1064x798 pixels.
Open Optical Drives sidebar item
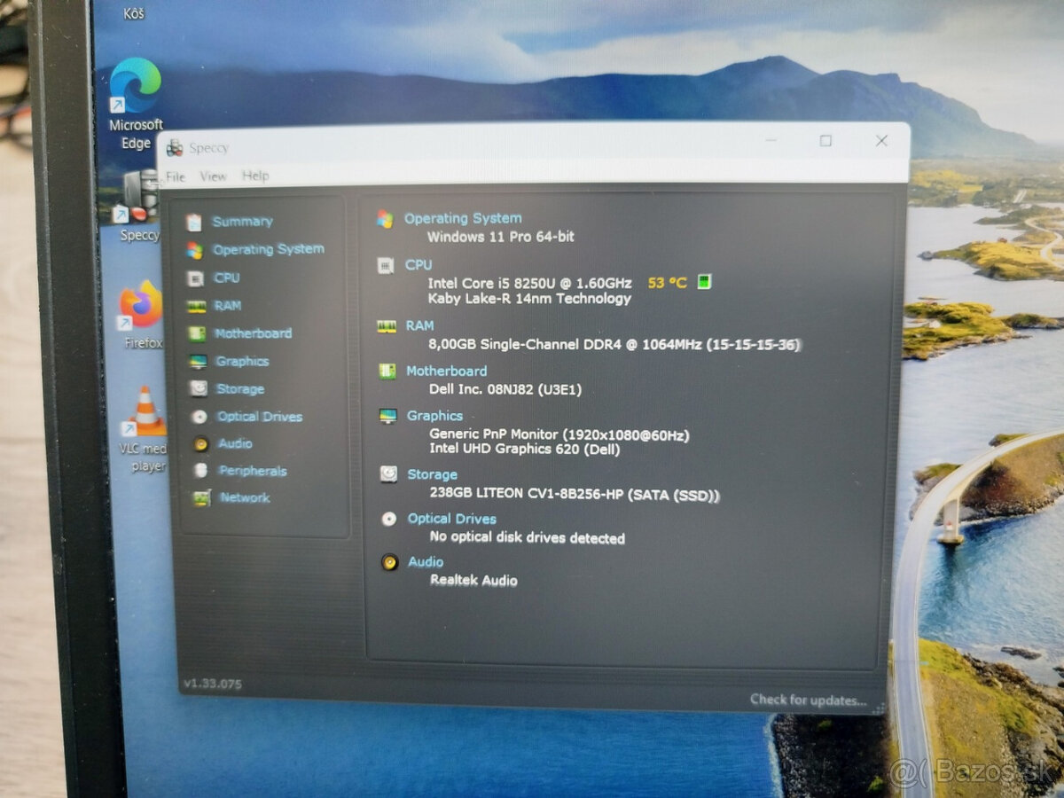point(259,417)
